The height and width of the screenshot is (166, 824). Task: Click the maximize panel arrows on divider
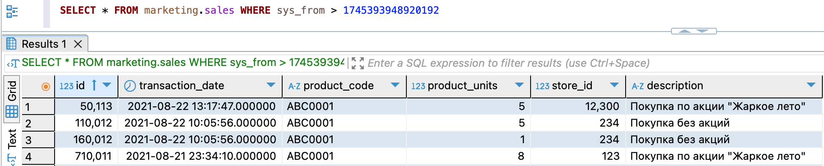coord(694,31)
